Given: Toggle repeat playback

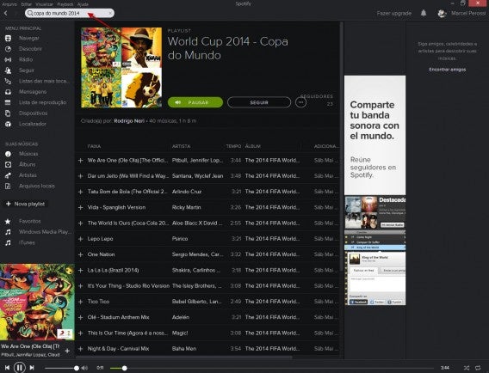Looking at the screenshot, I should tap(478, 368).
